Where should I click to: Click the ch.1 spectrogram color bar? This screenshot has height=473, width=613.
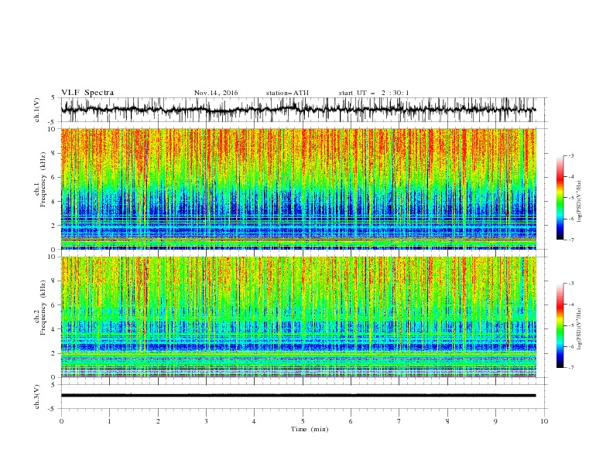point(560,198)
